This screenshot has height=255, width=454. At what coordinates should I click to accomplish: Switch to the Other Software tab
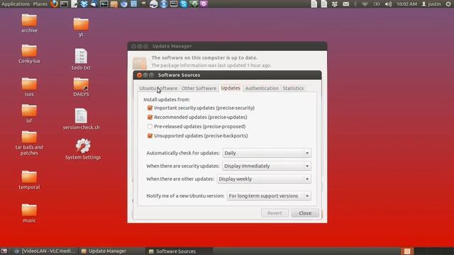coord(199,88)
